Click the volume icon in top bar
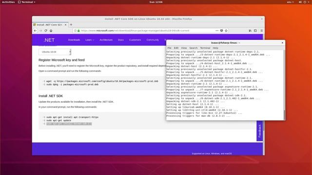The height and width of the screenshot is (175, 312). coord(300,2)
